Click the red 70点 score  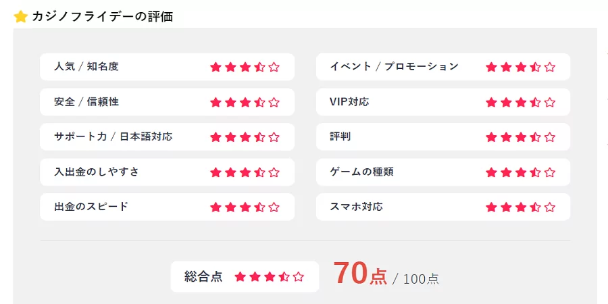[360, 274]
